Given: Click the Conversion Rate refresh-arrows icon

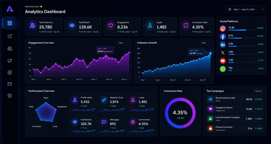Looking at the screenshot, I should [186, 26].
